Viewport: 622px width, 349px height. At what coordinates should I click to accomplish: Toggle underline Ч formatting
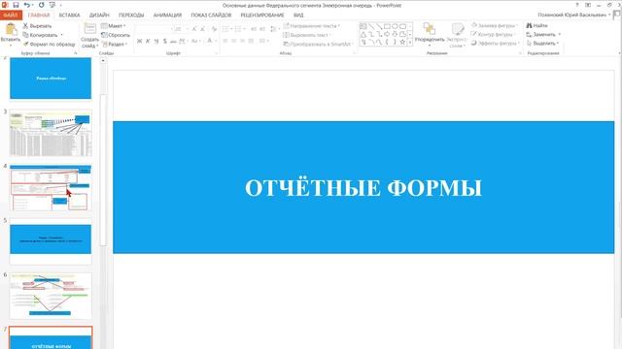(x=156, y=41)
